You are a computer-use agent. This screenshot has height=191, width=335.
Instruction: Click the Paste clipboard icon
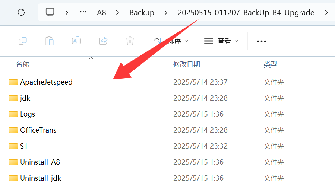coord(50,41)
